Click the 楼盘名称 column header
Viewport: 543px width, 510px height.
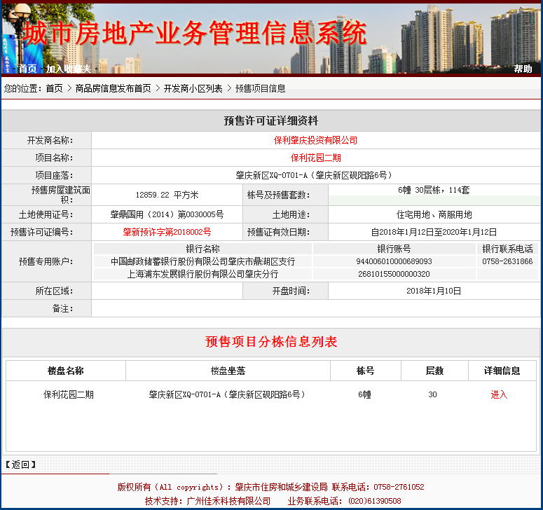pos(66,371)
